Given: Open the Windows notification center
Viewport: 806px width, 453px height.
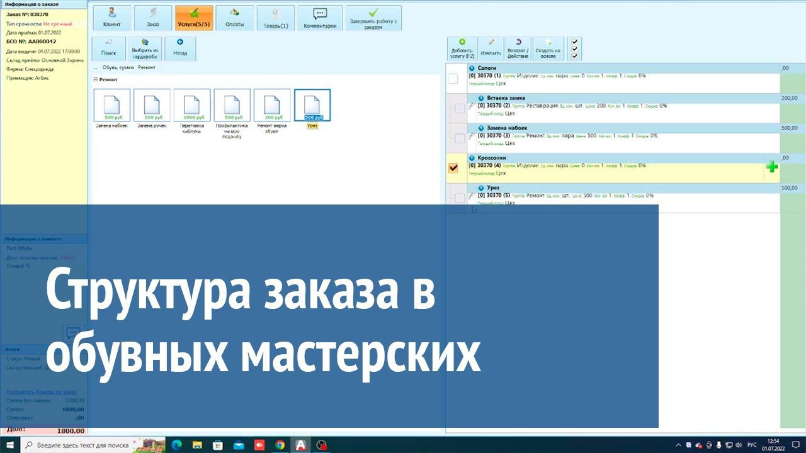Looking at the screenshot, I should (795, 445).
